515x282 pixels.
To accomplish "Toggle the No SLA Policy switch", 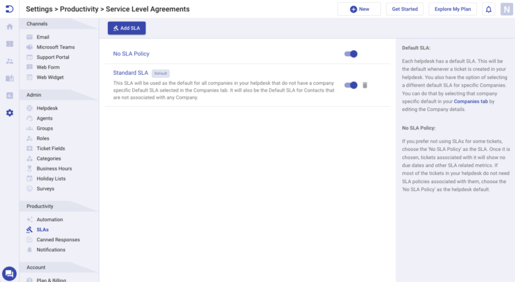I will tap(351, 54).
